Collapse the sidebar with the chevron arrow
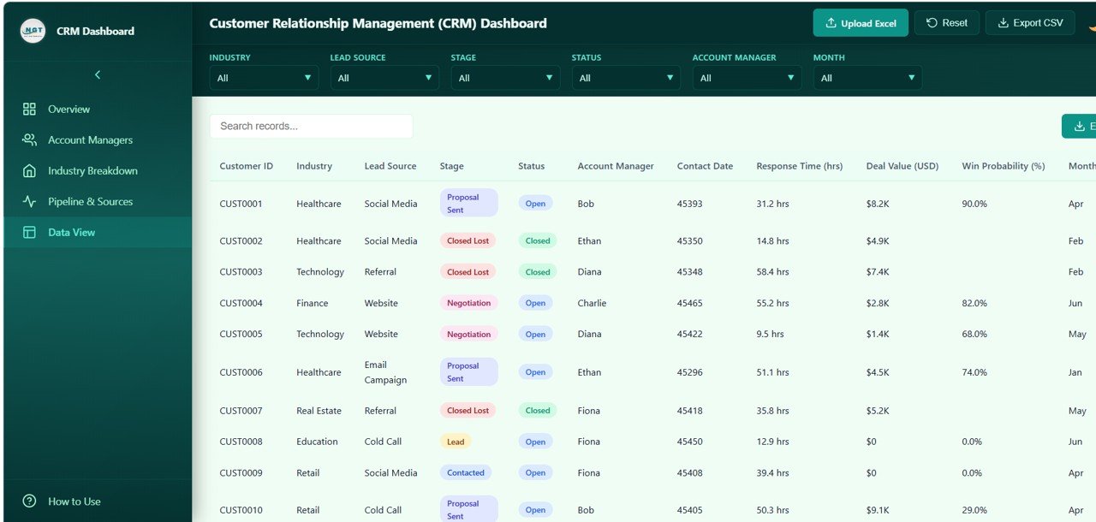Screen dimensions: 1096x522 tap(97, 74)
